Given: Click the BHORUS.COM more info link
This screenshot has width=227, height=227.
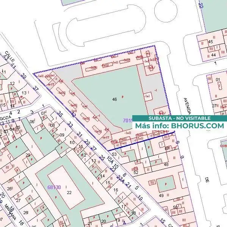Looking at the screenshot, I should click(180, 126).
